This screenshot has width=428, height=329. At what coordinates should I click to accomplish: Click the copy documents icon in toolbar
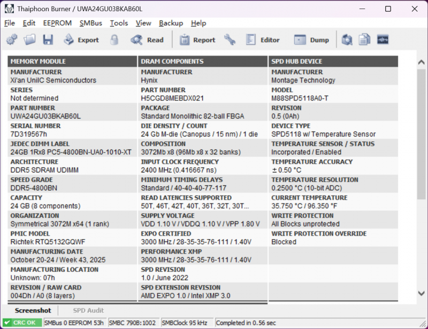tap(365, 40)
